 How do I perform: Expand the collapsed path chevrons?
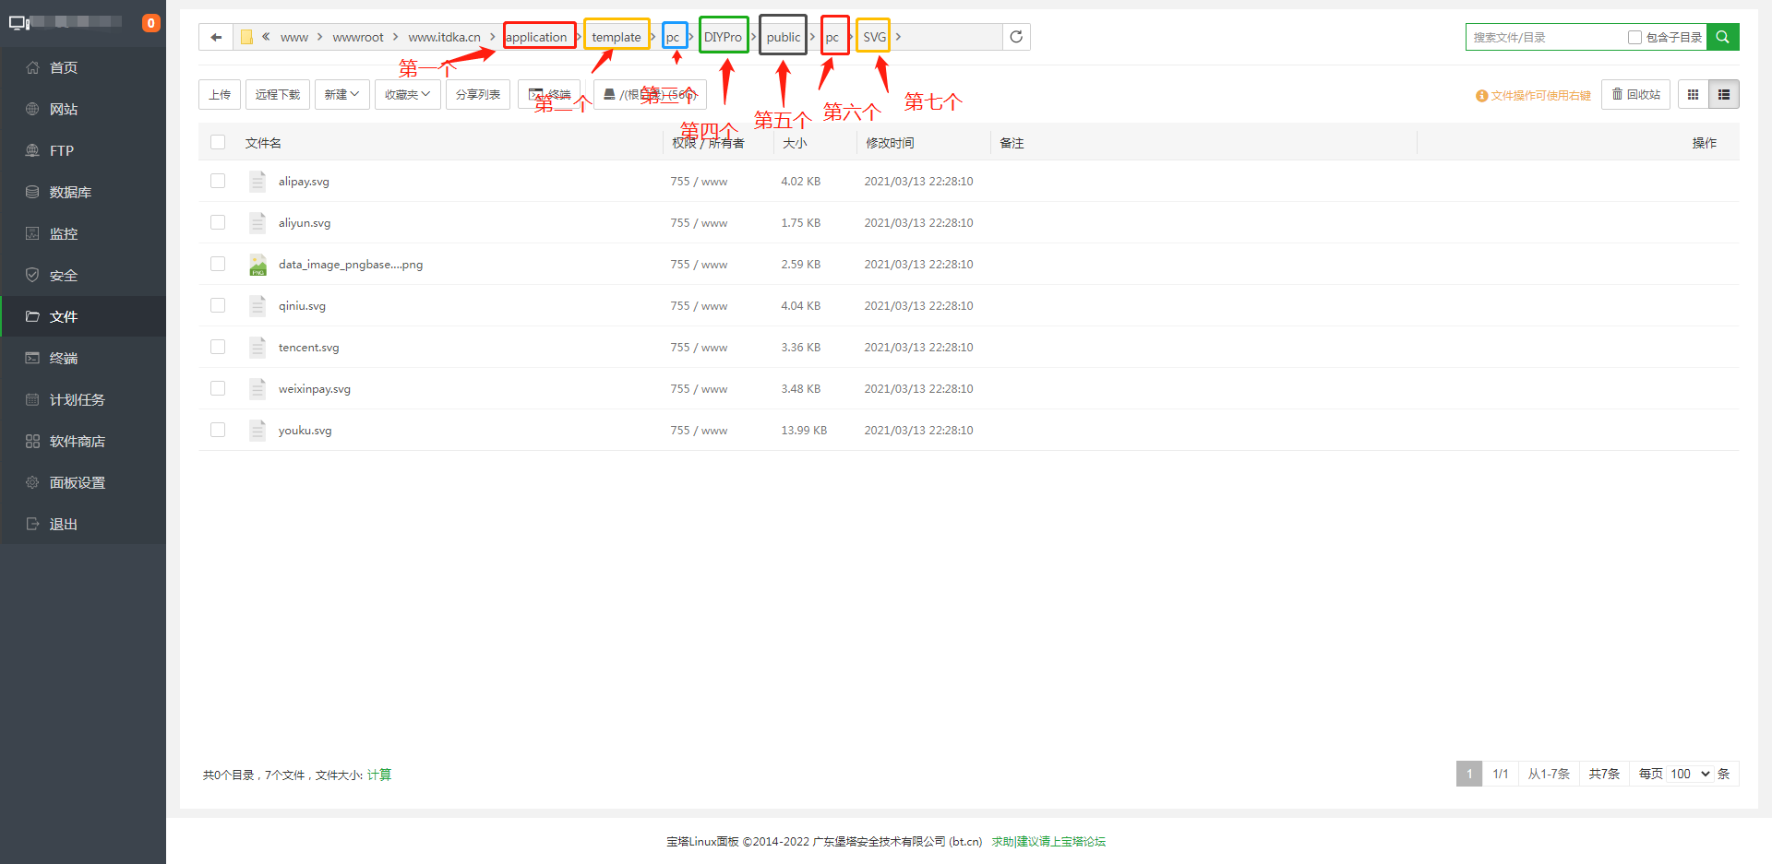tap(266, 37)
